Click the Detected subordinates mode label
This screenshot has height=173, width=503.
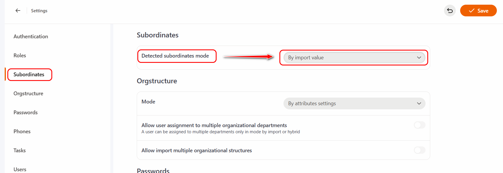pos(175,56)
